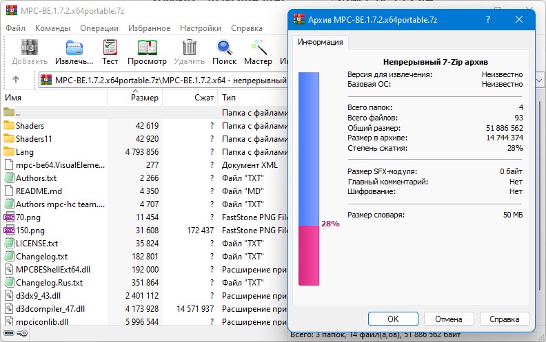Screen dimensions: 546x342
Task: Select the Shaders11 folder icon
Action: tap(9, 138)
